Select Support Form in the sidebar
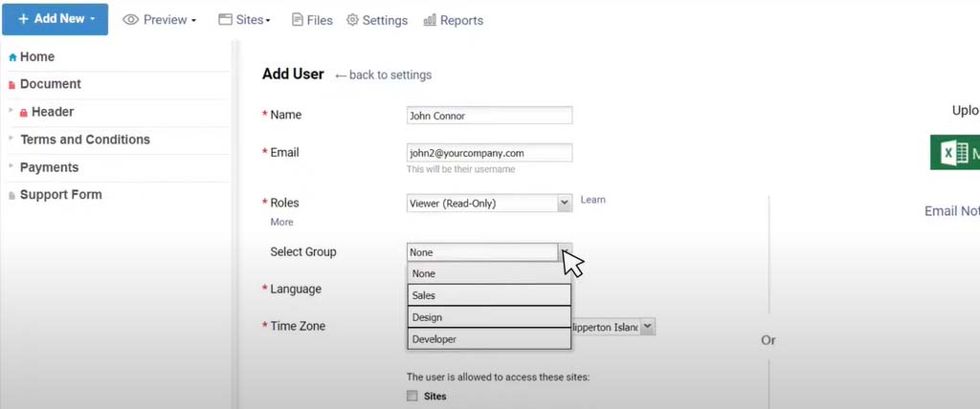980x409 pixels. click(x=60, y=195)
